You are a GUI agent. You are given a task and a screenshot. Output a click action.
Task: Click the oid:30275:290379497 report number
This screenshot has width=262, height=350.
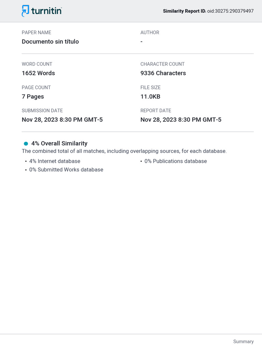(230, 11)
